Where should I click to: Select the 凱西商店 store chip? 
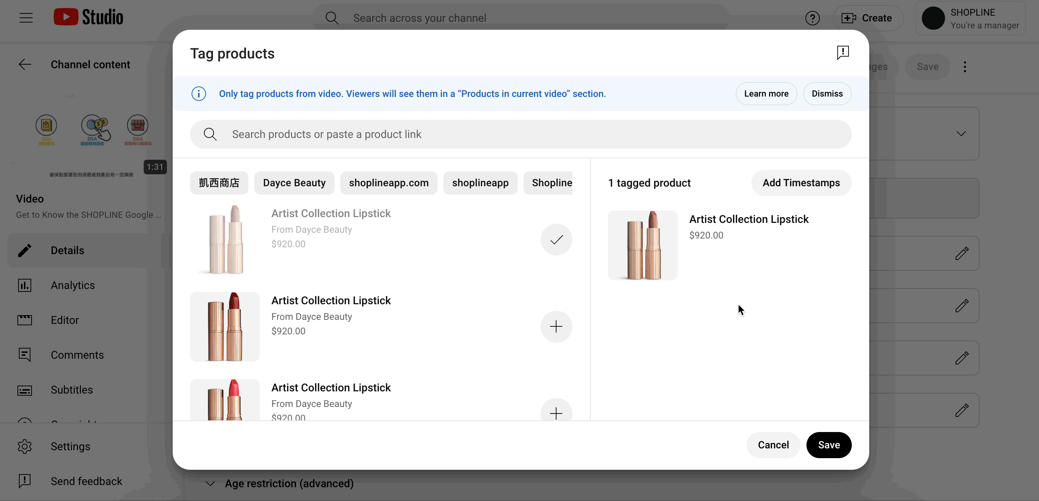pos(219,183)
